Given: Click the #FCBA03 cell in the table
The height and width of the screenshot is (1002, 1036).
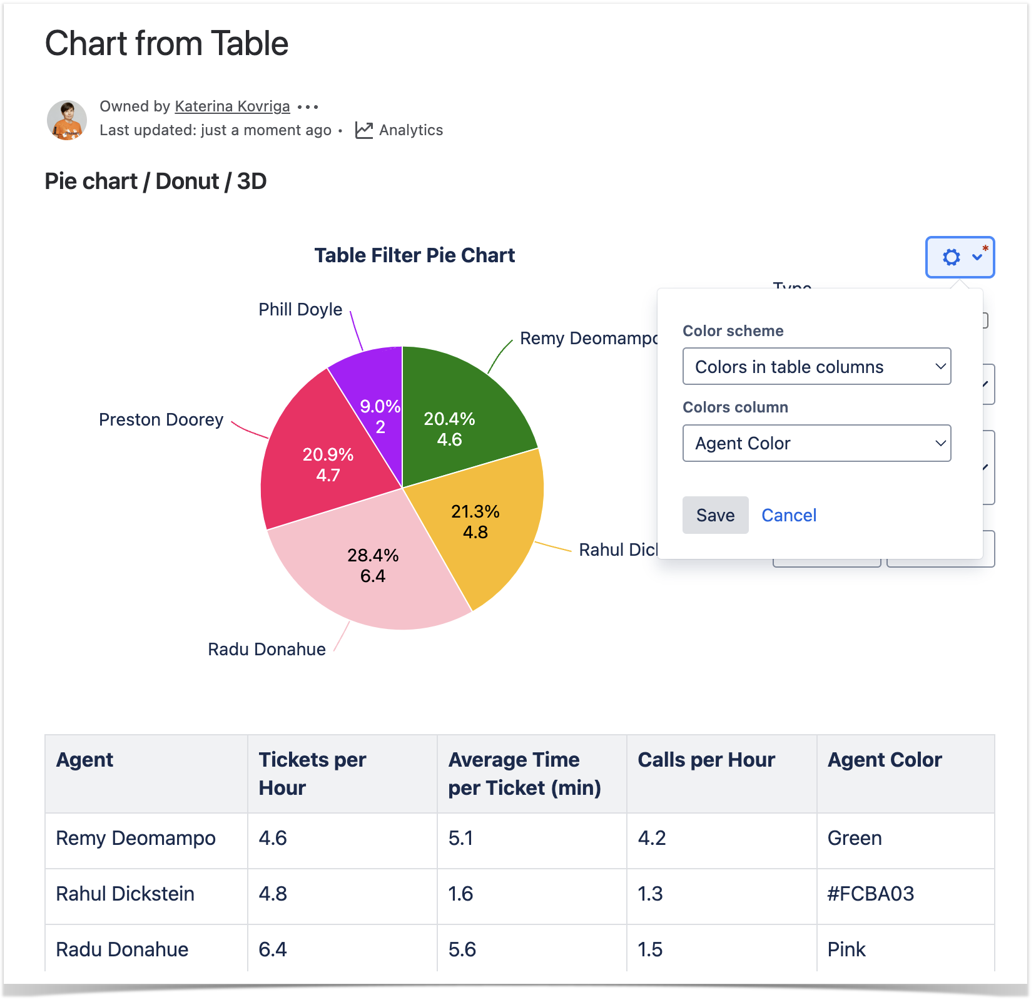Looking at the screenshot, I should [870, 894].
